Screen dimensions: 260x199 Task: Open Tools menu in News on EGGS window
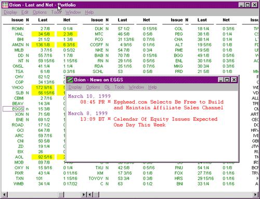[x=120, y=87]
